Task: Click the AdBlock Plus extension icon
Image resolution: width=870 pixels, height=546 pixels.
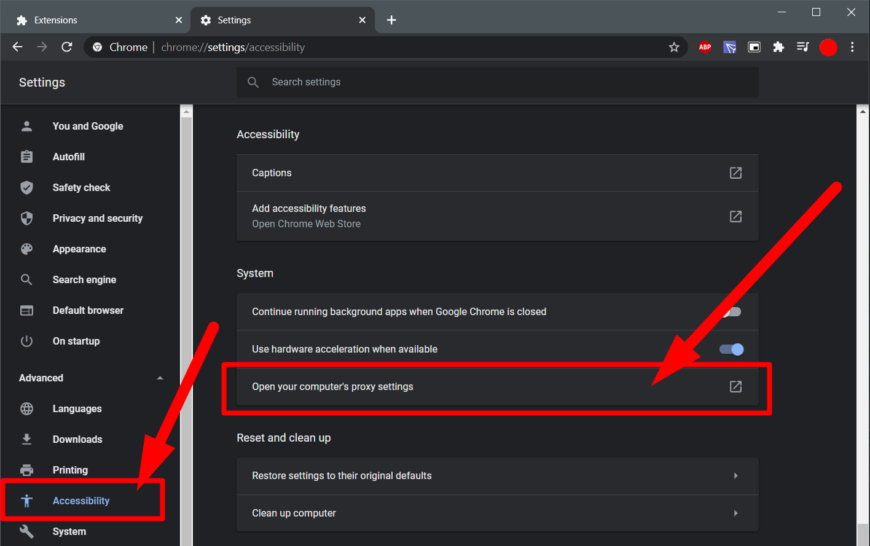Action: 705,47
